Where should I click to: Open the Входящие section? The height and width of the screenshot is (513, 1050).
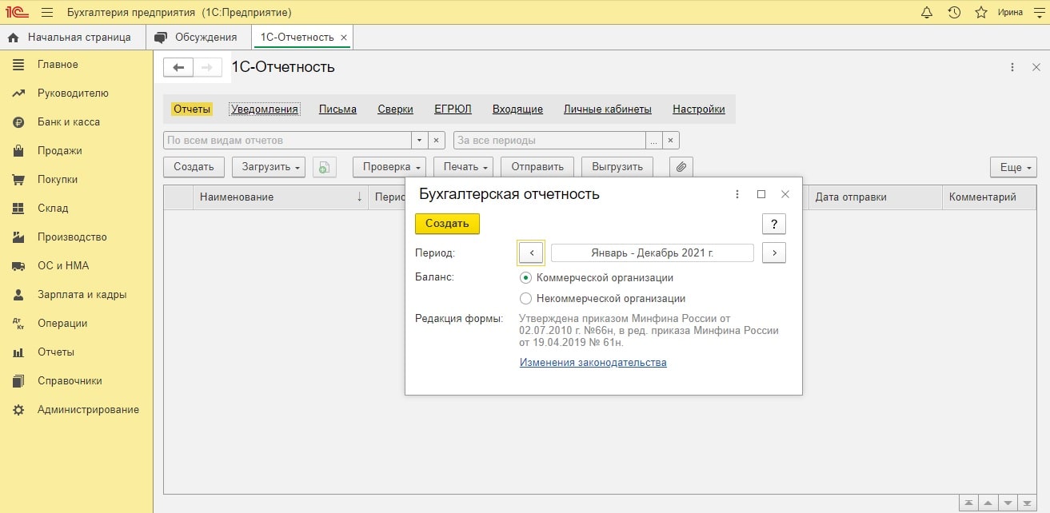point(517,109)
